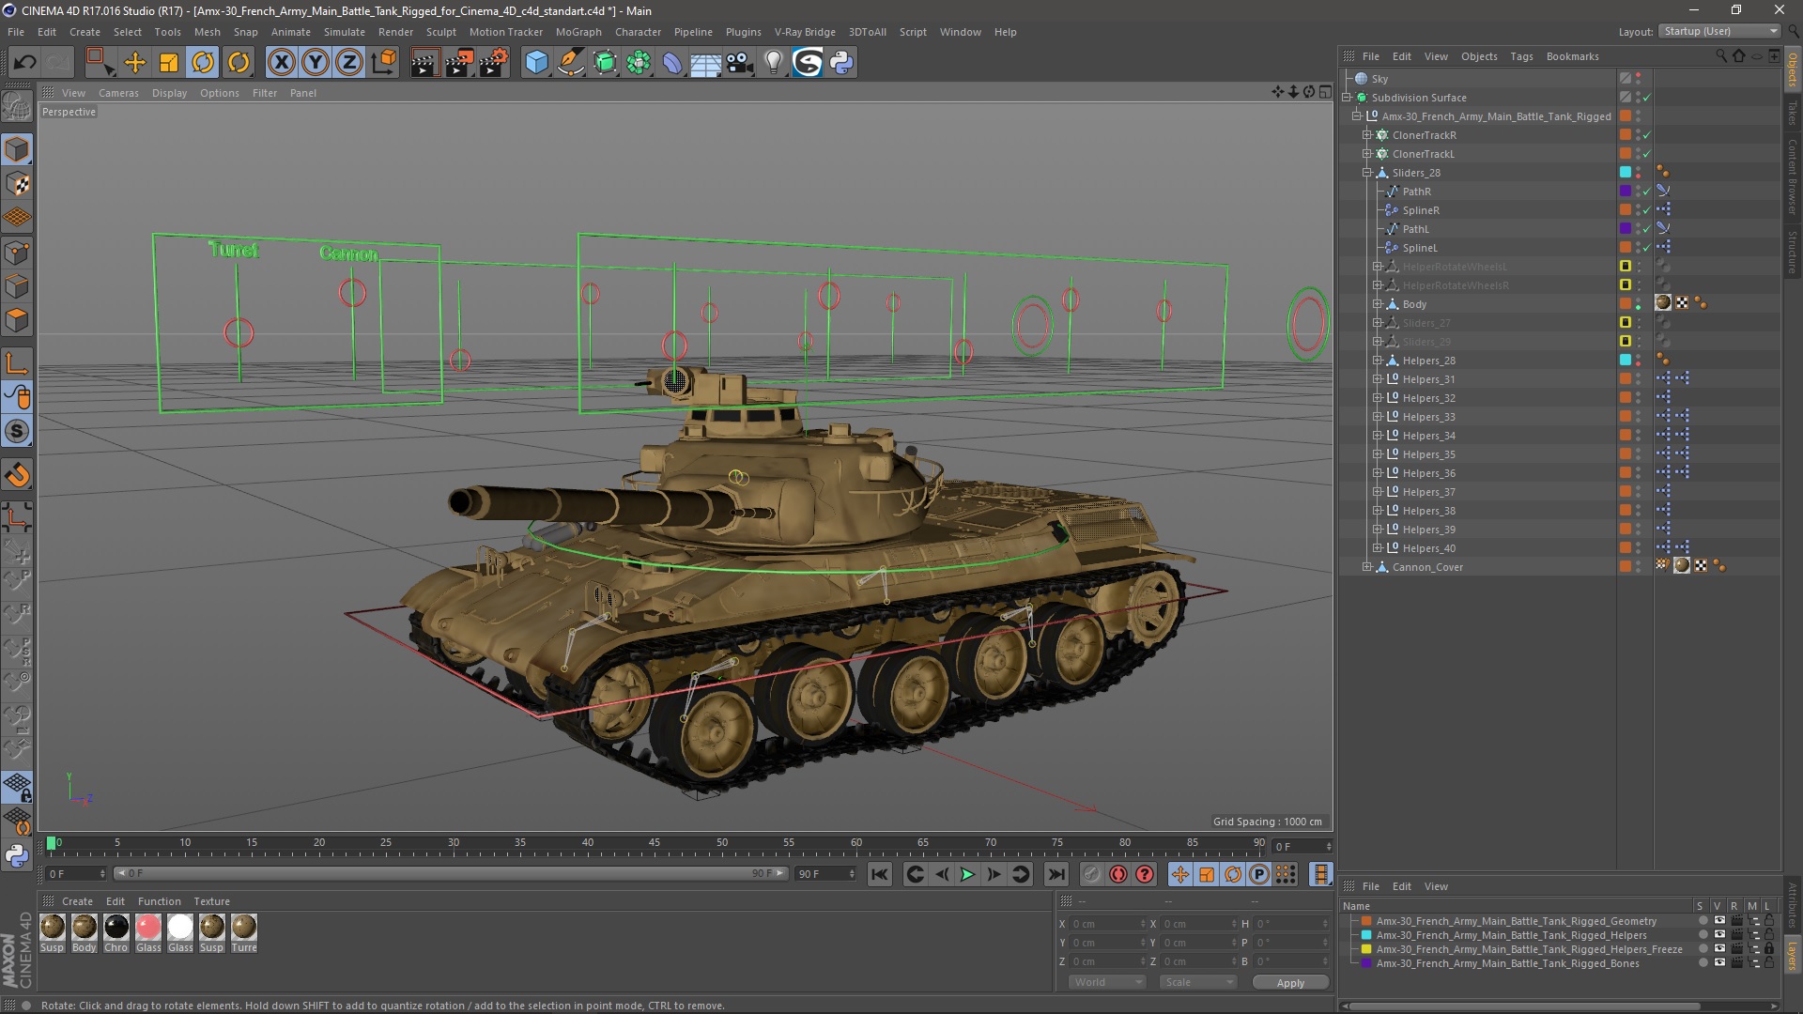This screenshot has height=1014, width=1803.
Task: Open material manager Texture menu
Action: 211,901
